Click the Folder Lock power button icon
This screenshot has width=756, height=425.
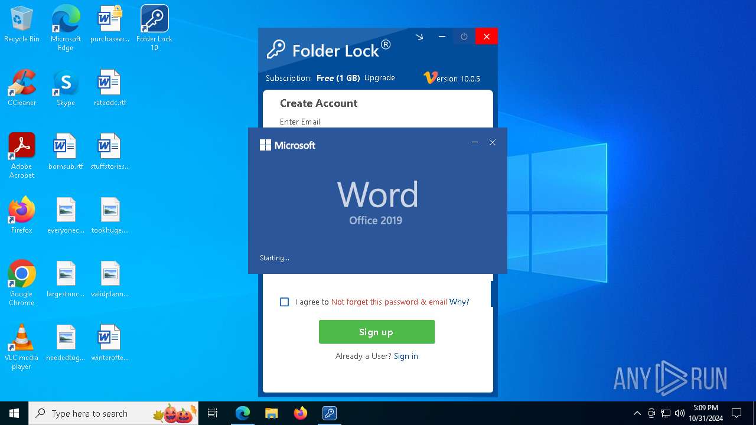click(464, 37)
